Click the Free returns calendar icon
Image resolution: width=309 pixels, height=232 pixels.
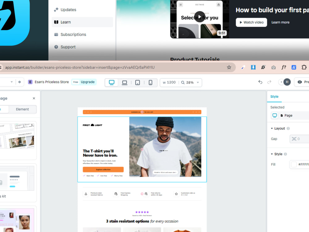pos(146,194)
